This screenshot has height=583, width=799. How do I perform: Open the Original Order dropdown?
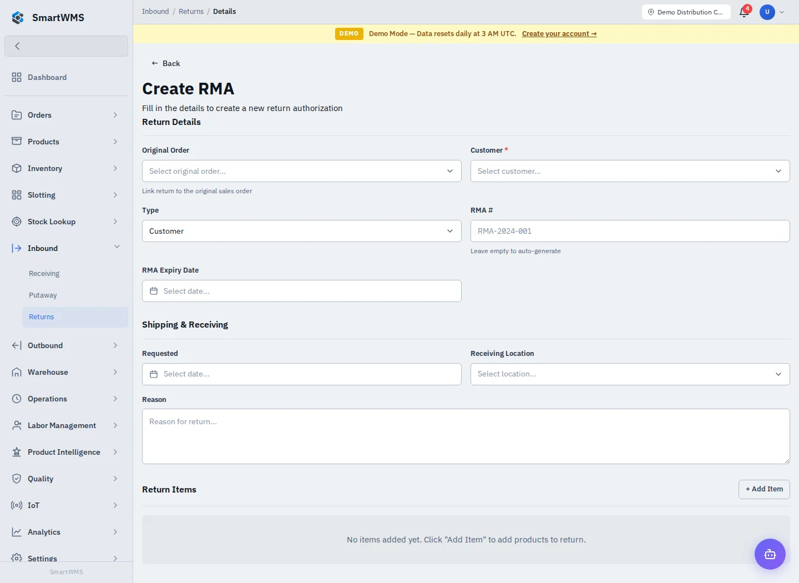coord(302,171)
